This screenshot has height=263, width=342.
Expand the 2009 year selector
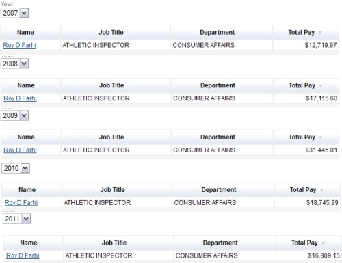click(x=15, y=115)
